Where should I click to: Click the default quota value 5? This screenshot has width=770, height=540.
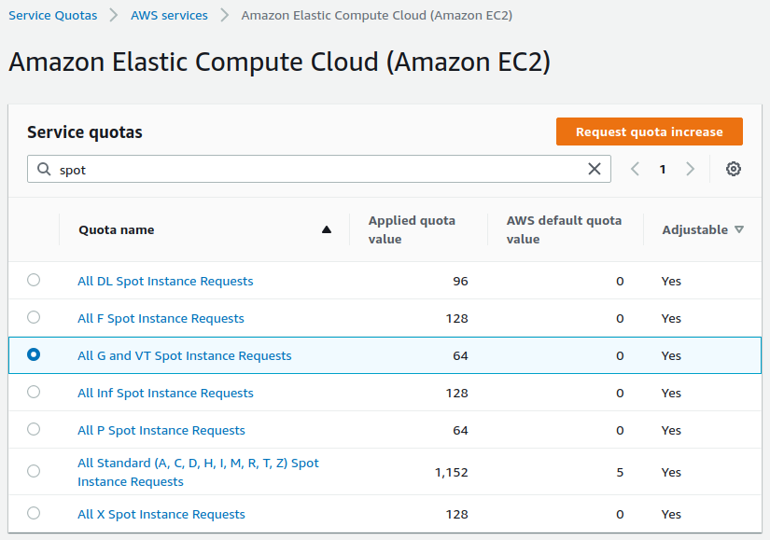(620, 472)
